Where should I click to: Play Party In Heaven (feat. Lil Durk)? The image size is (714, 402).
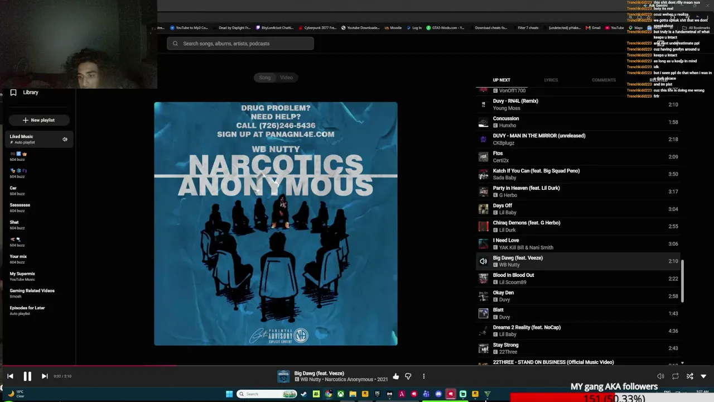click(x=578, y=192)
